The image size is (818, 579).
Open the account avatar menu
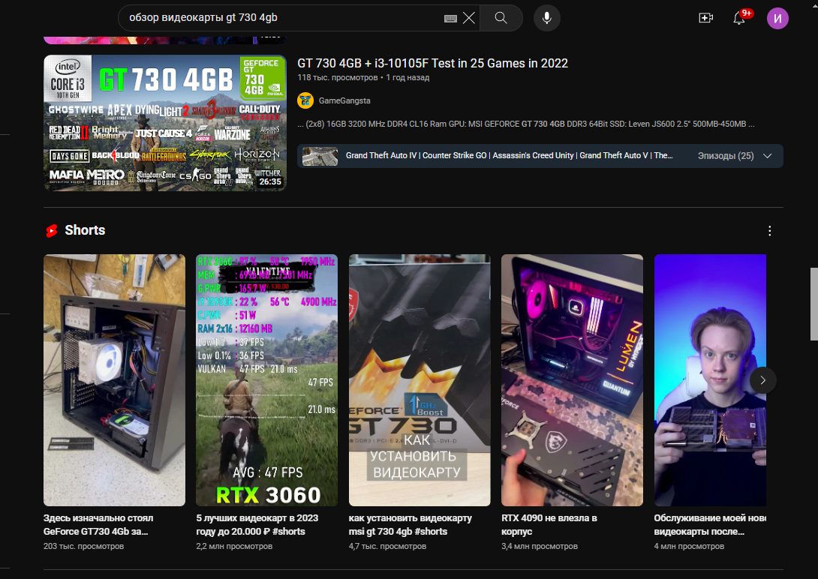coord(777,18)
